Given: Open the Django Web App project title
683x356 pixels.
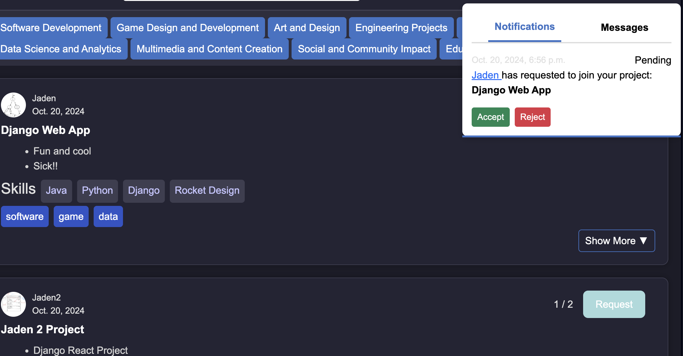Looking at the screenshot, I should 46,130.
